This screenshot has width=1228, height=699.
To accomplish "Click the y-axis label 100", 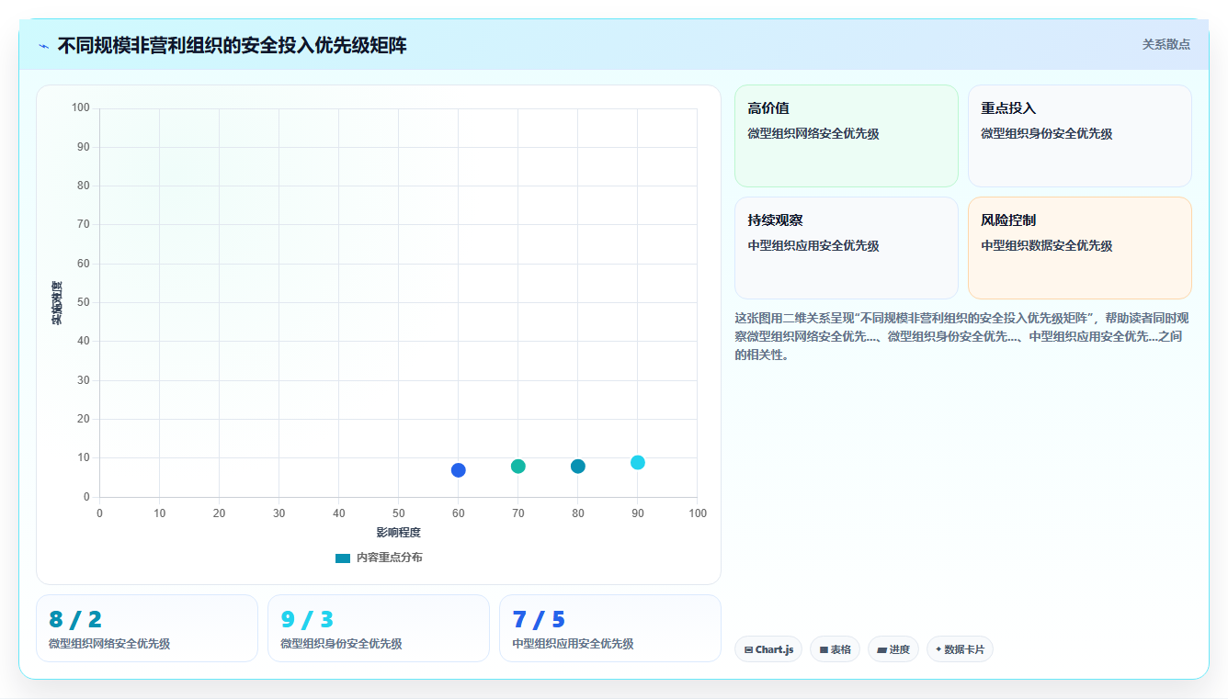I will point(81,108).
